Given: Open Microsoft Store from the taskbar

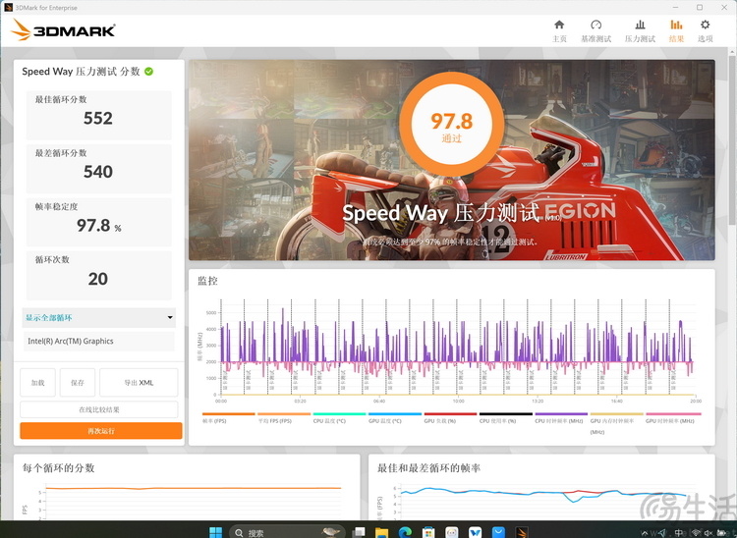Looking at the screenshot, I should click(x=428, y=532).
